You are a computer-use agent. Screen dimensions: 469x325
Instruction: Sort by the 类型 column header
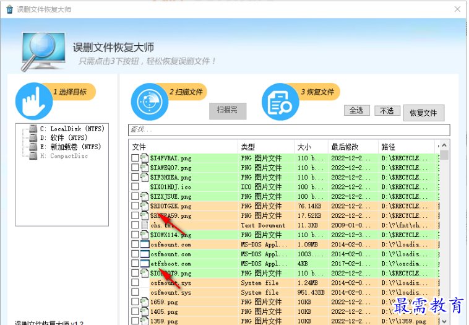click(266, 147)
